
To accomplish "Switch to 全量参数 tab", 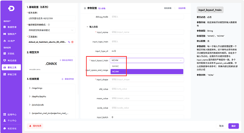I will coord(182,8).
